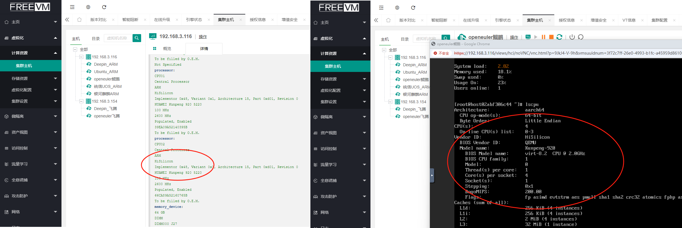Click the green play (start VM) icon in right window

pos(536,37)
